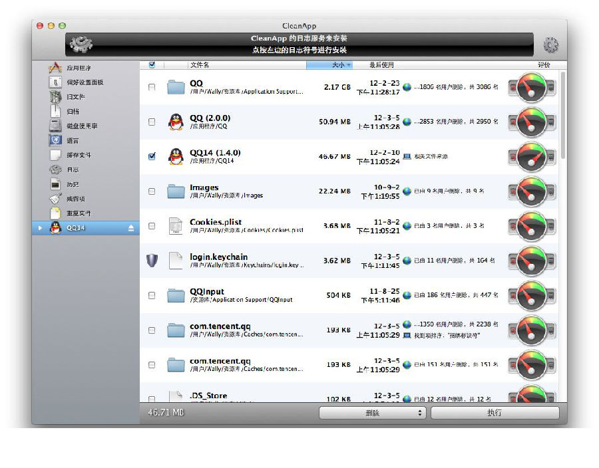Toggle the select-all checkbox in header
Viewport: 599px width, 468px height.
tap(152, 65)
